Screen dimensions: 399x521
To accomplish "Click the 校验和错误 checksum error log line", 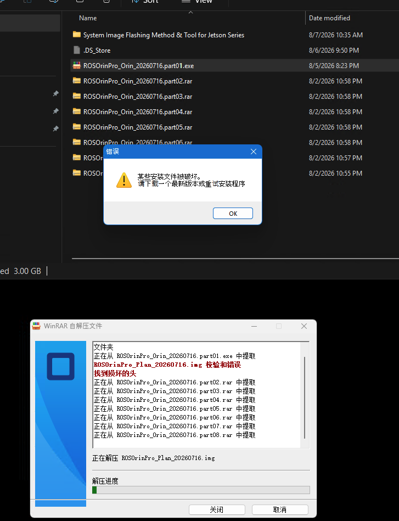I will (x=167, y=365).
